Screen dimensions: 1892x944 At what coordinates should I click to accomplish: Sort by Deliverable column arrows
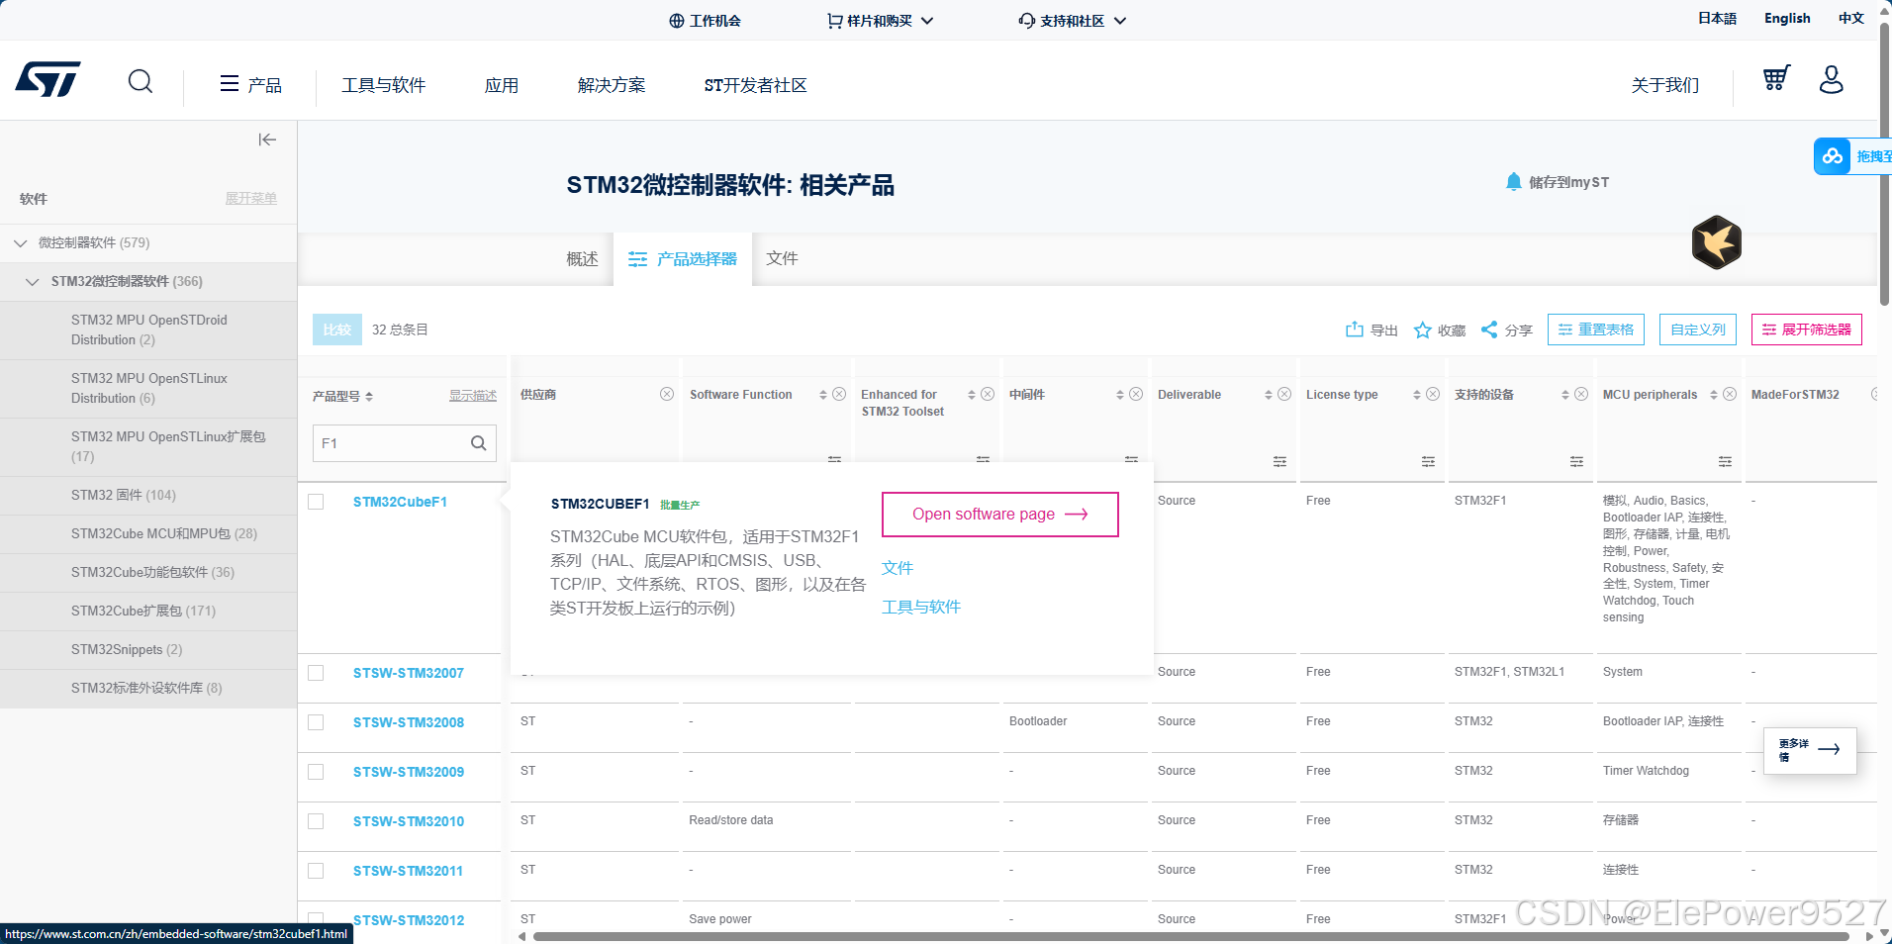(1269, 395)
